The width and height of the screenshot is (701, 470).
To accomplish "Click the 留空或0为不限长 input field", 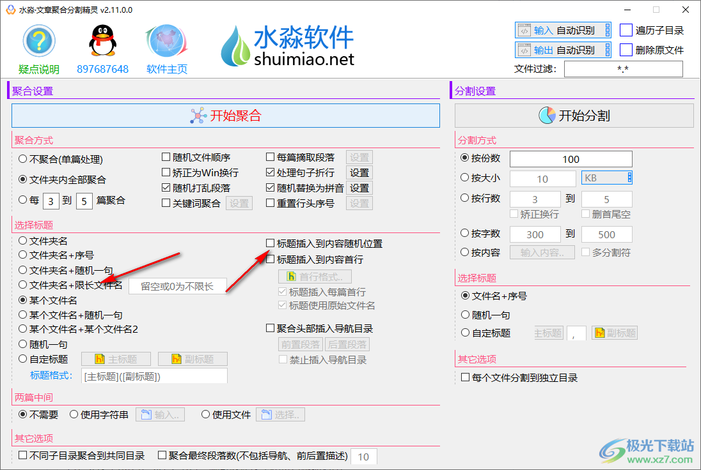I will pos(177,286).
